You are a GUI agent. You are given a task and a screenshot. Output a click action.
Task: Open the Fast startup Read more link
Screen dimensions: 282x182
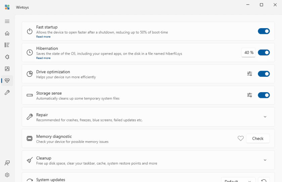[43, 37]
